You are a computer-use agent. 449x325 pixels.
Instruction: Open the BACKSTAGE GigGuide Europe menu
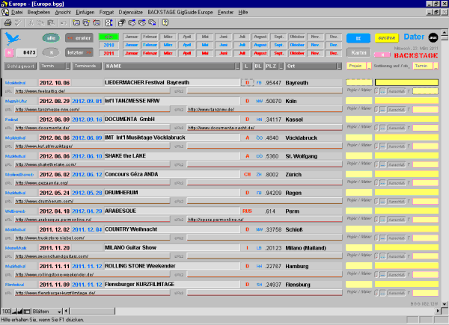[x=180, y=12]
